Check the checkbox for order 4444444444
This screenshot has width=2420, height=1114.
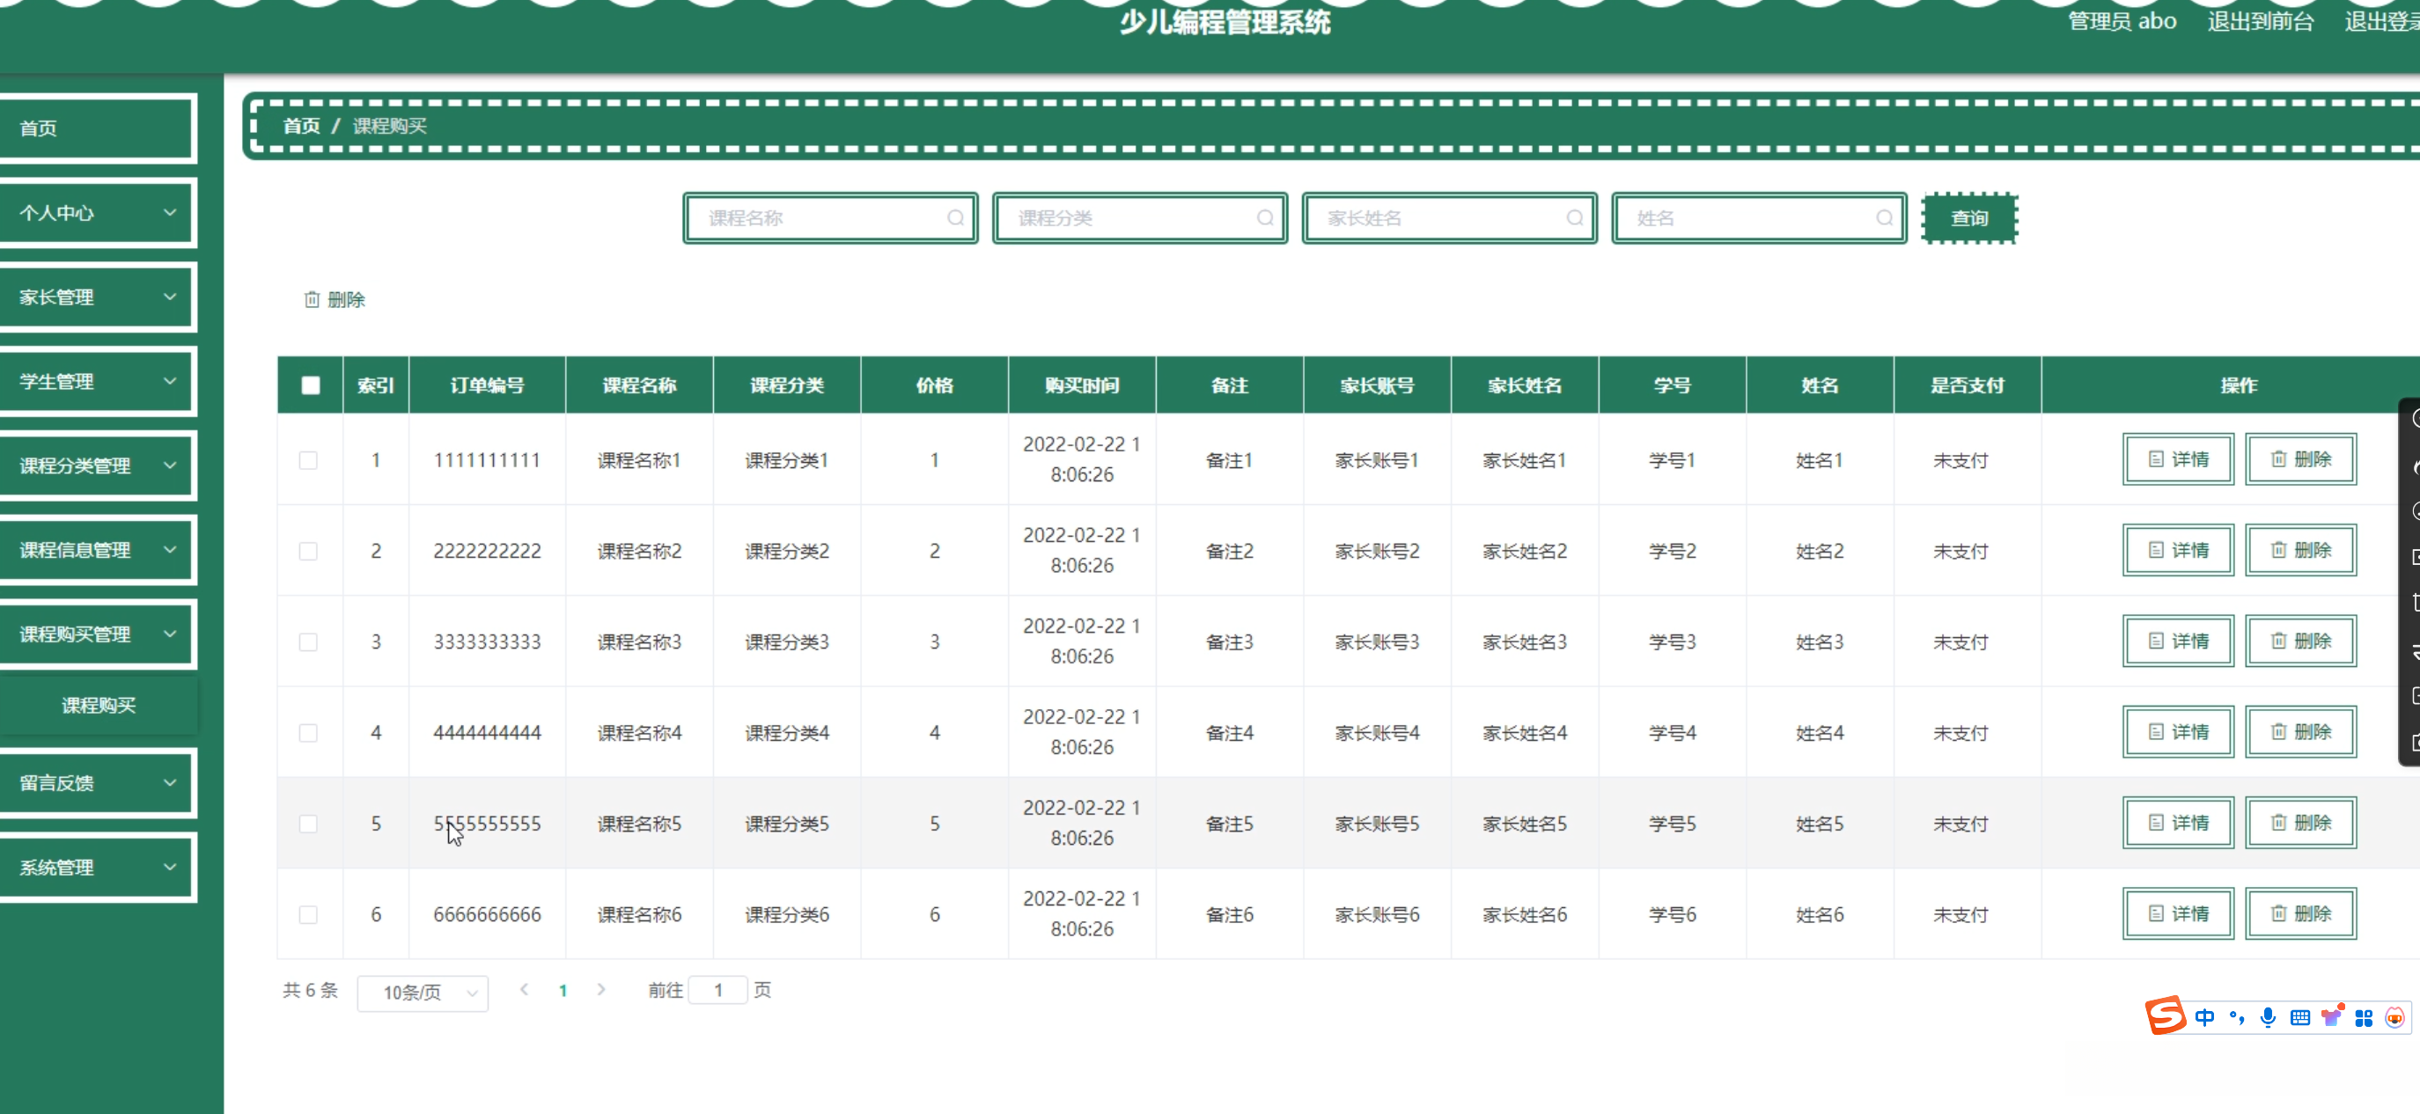click(x=308, y=733)
